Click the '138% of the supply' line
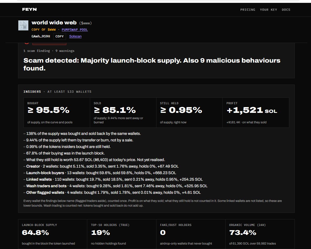 point(82,134)
